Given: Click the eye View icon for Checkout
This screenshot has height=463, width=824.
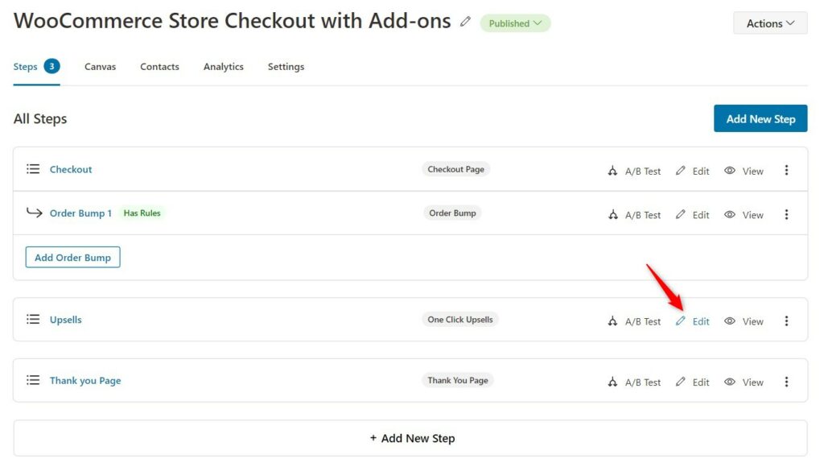Looking at the screenshot, I should click(x=729, y=171).
